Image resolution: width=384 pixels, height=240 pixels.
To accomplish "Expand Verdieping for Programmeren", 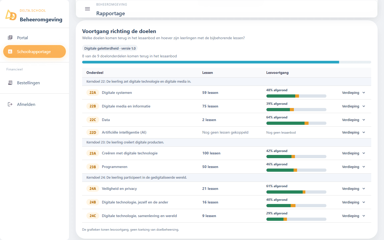I will point(354,167).
